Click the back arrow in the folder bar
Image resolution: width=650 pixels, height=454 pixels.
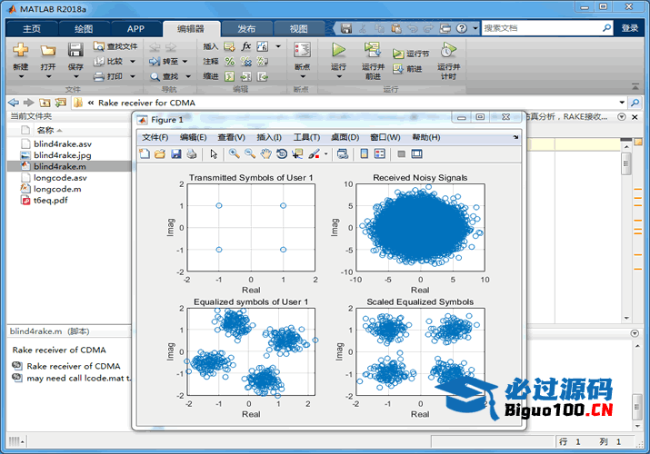[x=14, y=103]
